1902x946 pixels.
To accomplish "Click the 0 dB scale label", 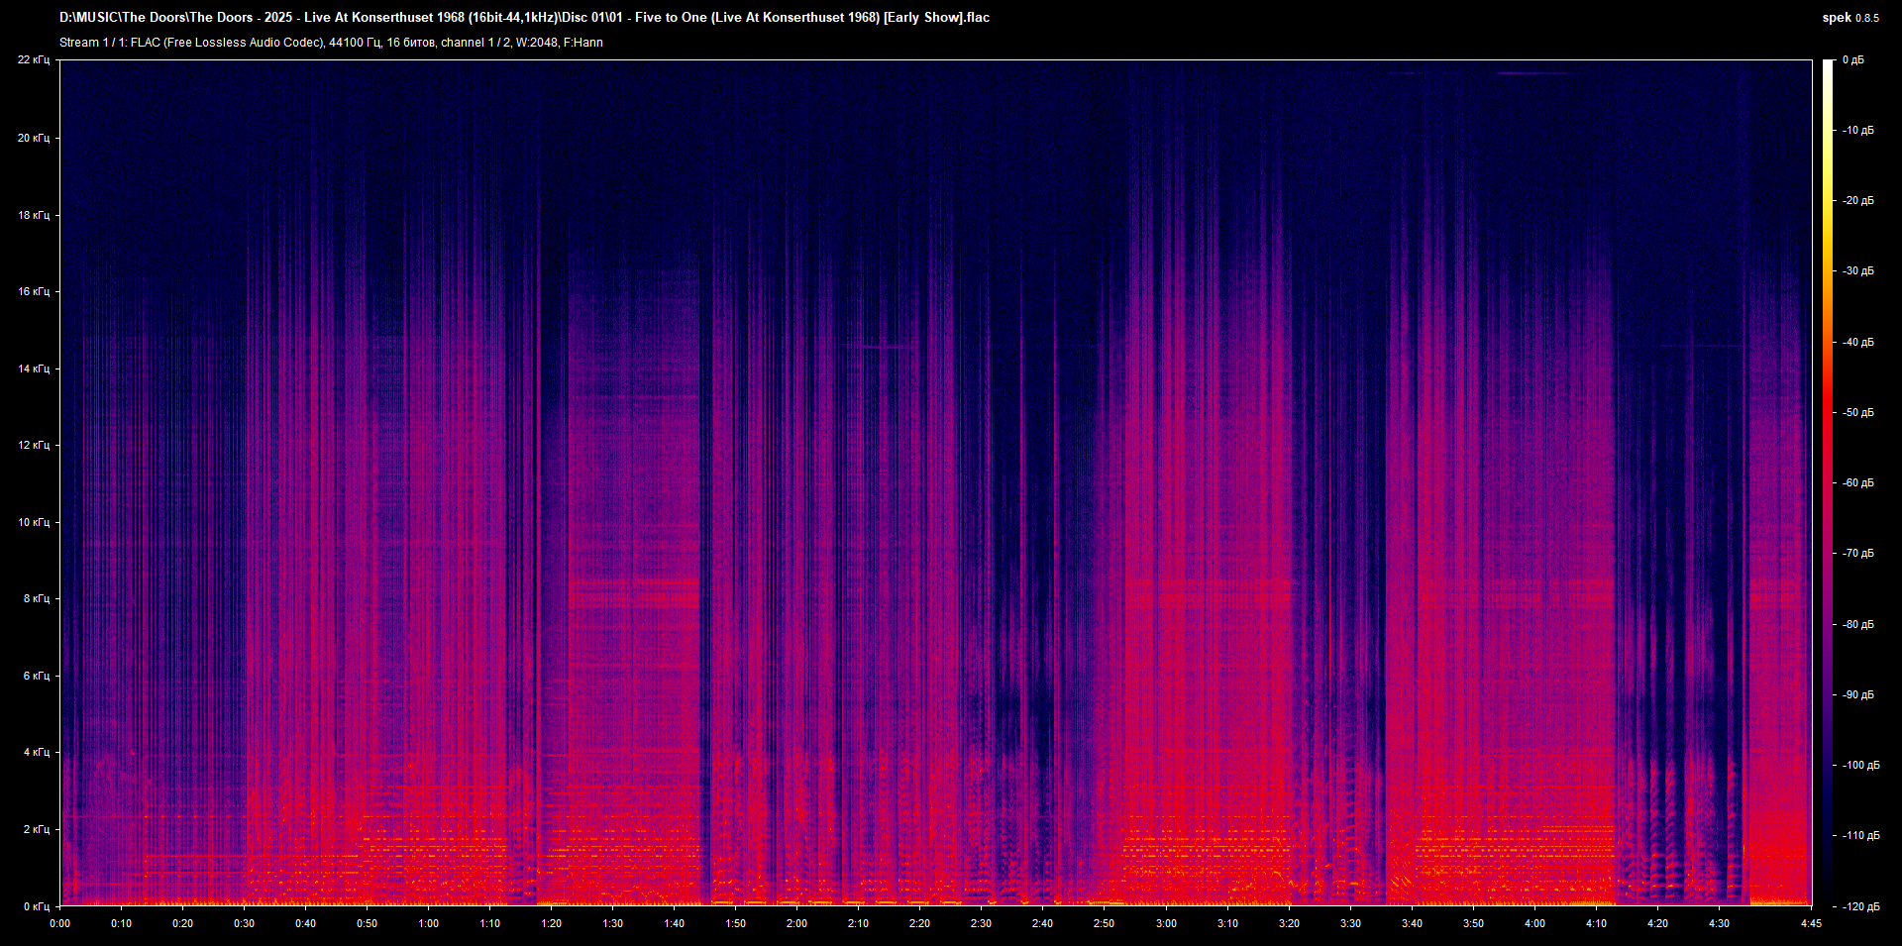I will click(1853, 60).
